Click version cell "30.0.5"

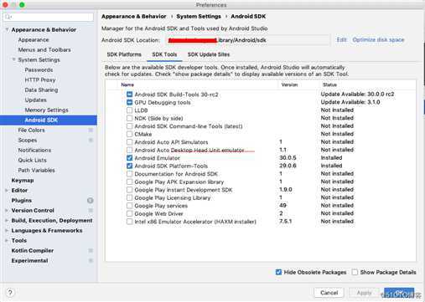coord(288,157)
